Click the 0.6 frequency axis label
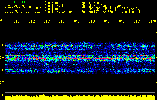Image resolution: width=157 pixels, height=100 pixels. click(x=2, y=95)
